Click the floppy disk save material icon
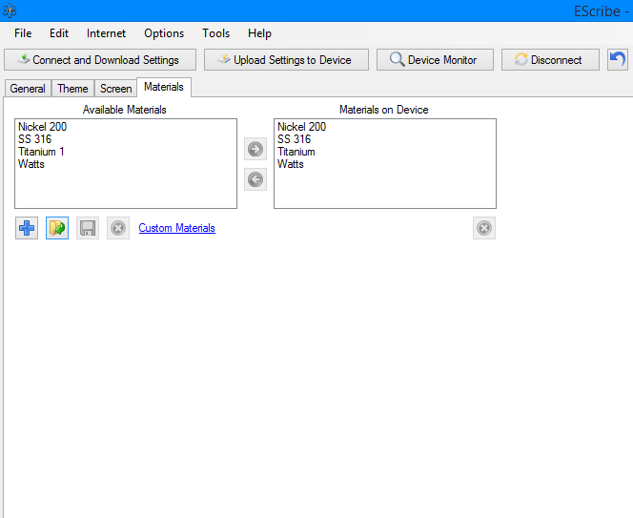Screen dimensions: 633x518 [x=88, y=228]
